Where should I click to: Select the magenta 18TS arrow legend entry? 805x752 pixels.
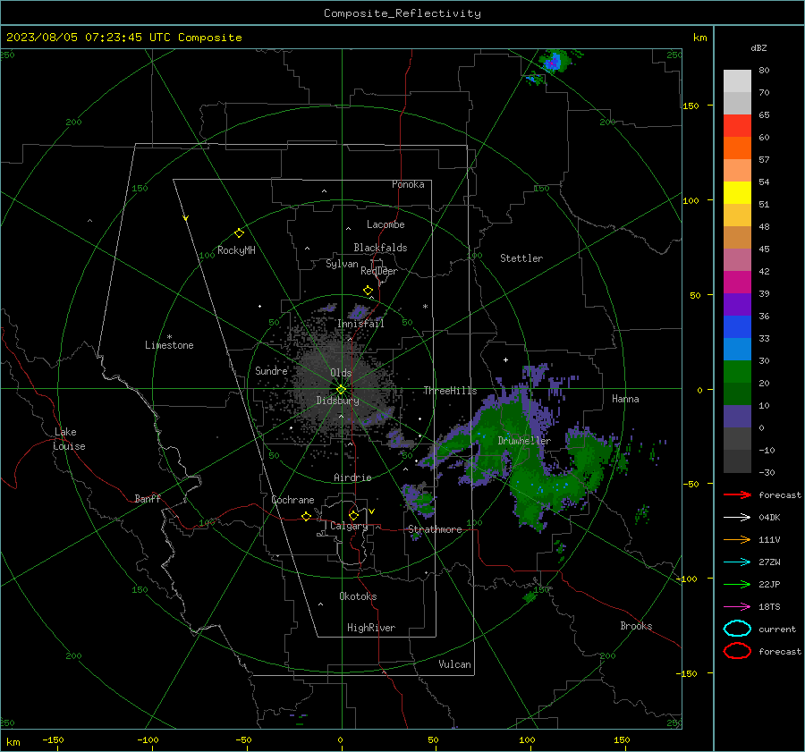[x=737, y=607]
